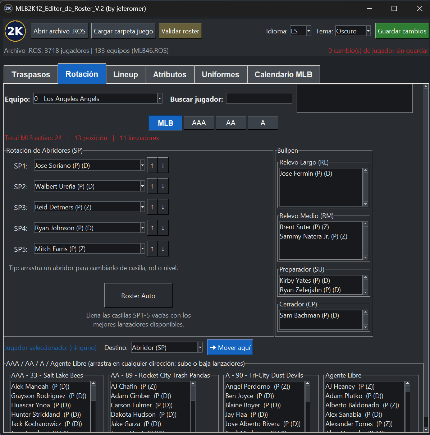Click Guardar cambios button
This screenshot has height=435, width=430.
(x=402, y=31)
